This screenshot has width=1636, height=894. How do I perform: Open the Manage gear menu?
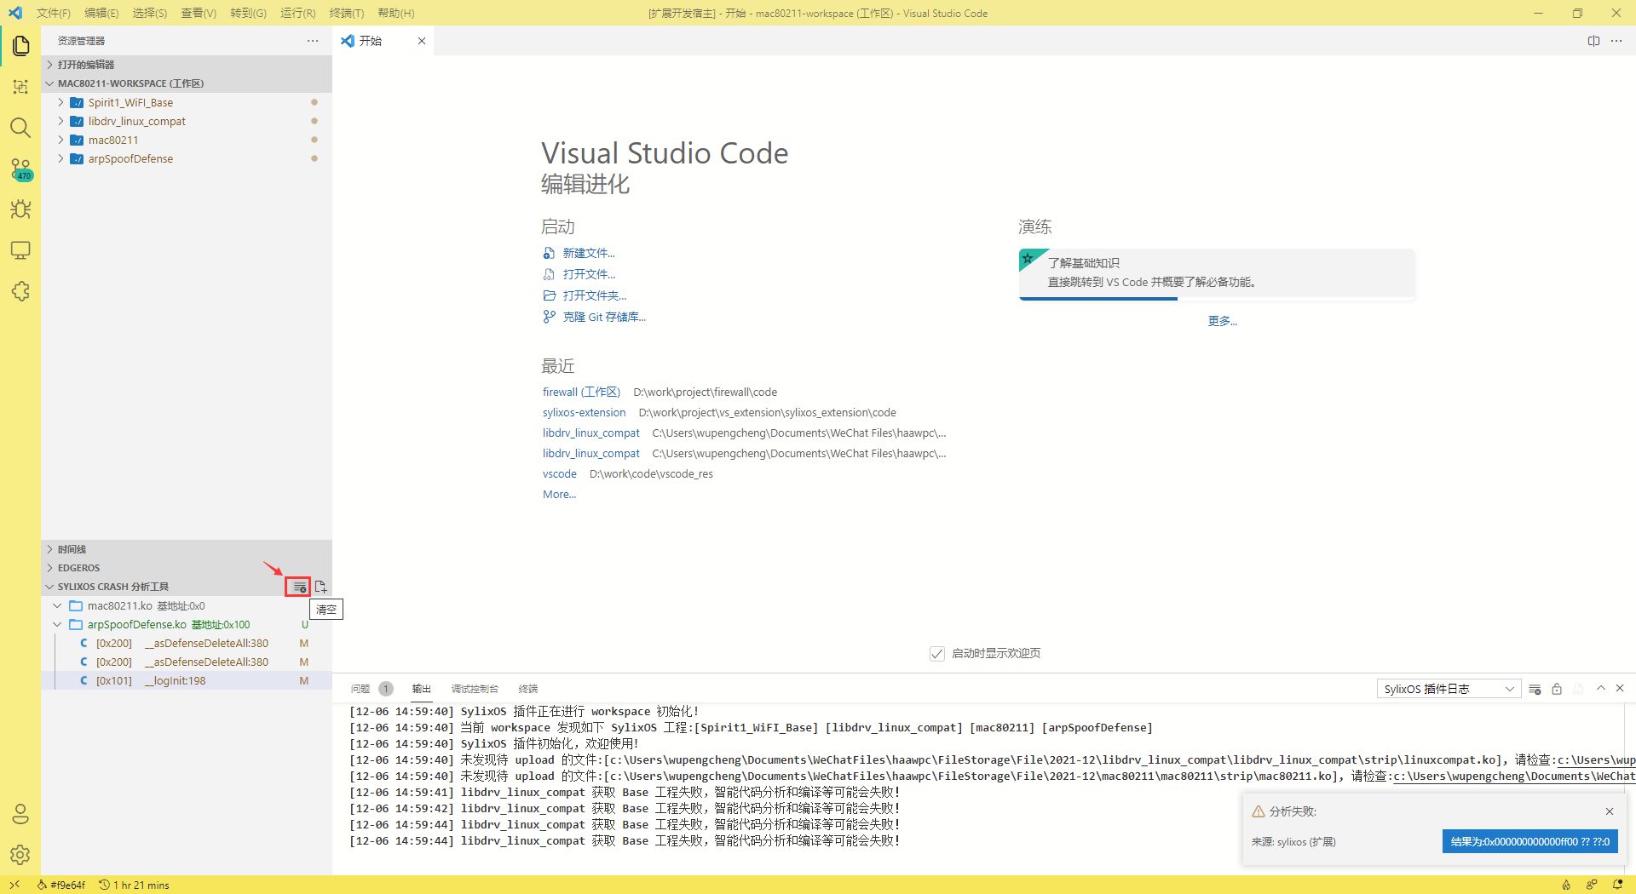pos(20,855)
